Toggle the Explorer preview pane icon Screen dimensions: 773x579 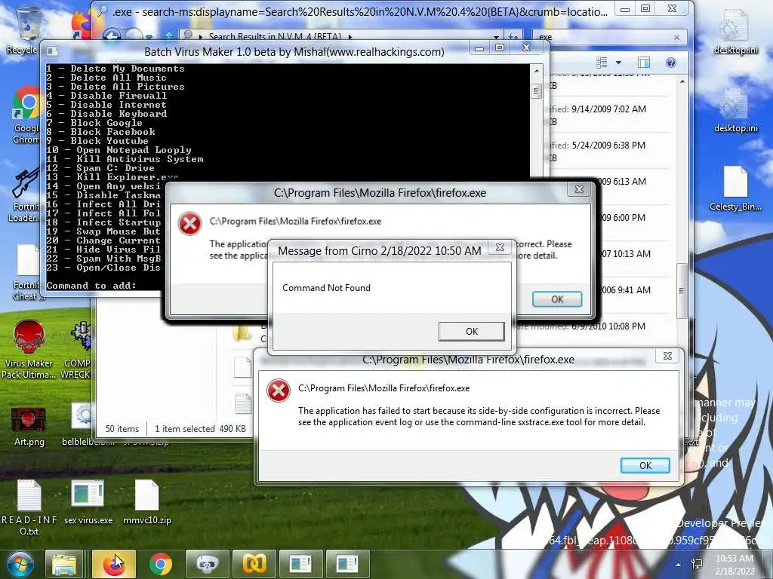643,63
